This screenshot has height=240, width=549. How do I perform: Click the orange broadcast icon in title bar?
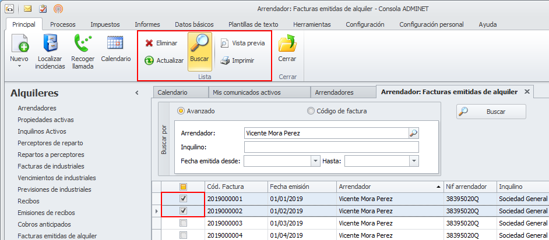[58, 8]
